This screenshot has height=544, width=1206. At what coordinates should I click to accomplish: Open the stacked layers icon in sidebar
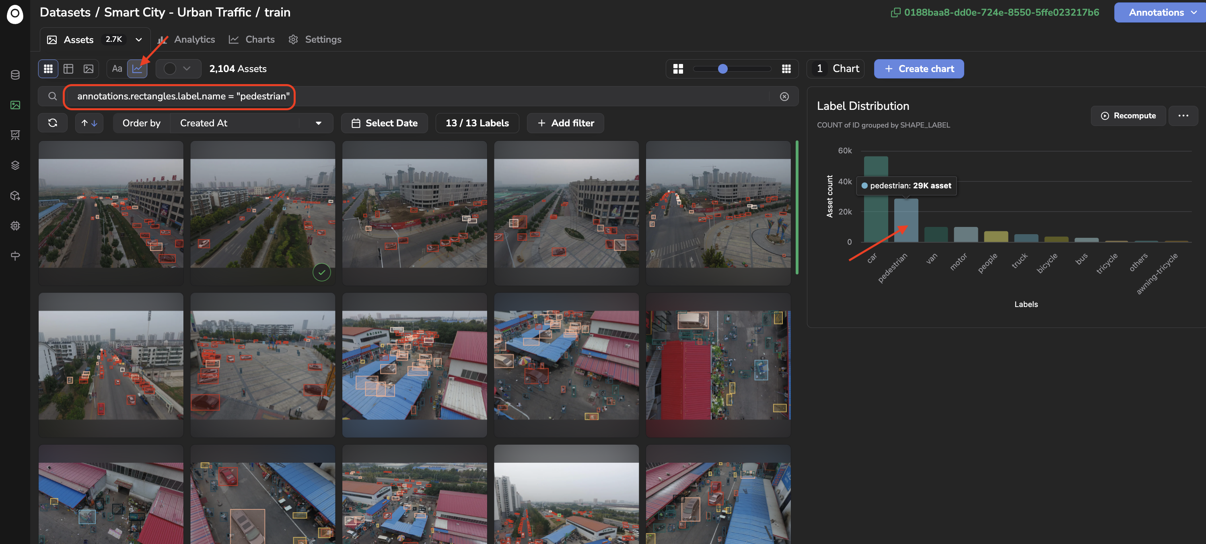tap(15, 165)
